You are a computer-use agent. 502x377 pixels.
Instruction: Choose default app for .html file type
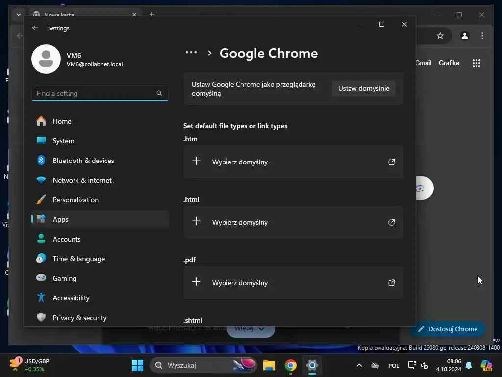[293, 222]
